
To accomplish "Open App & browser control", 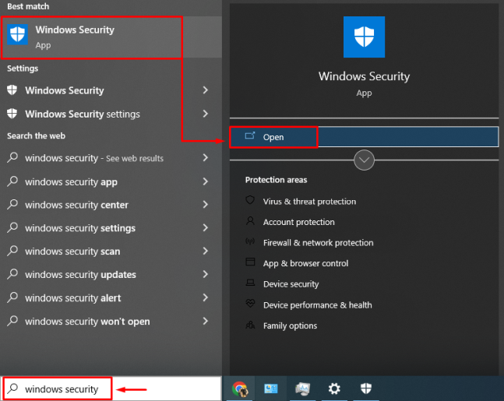I will pos(305,263).
